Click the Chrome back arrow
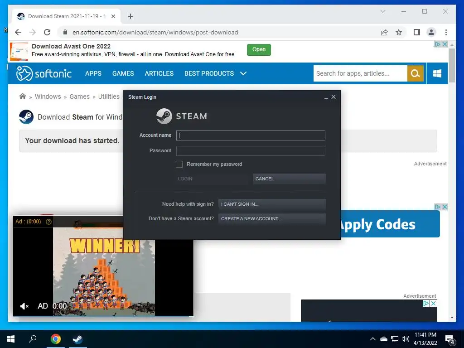Viewport: 464px width, 348px height. pyautogui.click(x=18, y=32)
